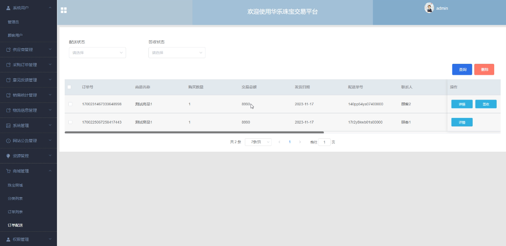Expand 供应商管理 using its chevron
Screen dimensions: 506x246
[50, 50]
